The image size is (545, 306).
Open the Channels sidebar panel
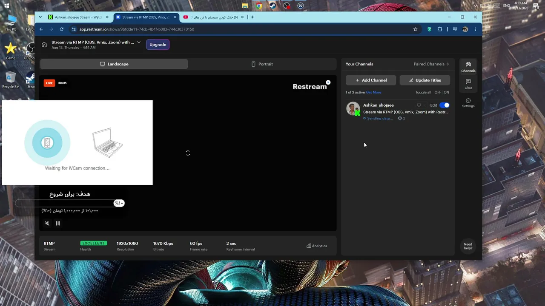(x=468, y=67)
